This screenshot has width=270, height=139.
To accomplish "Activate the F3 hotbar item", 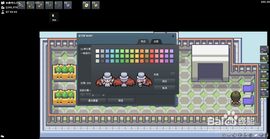I will coord(40,5).
